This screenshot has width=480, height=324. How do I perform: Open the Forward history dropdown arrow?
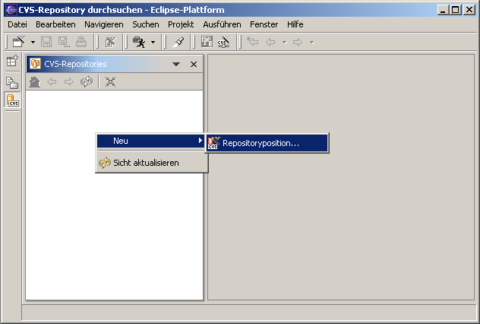[312, 43]
